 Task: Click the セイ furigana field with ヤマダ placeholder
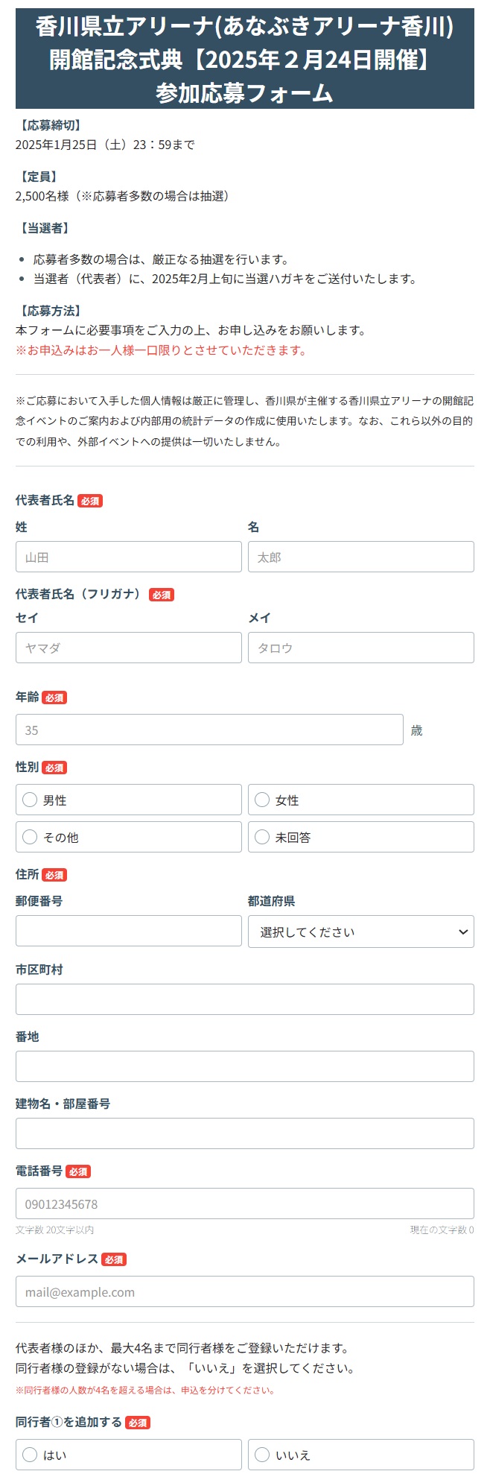click(129, 648)
